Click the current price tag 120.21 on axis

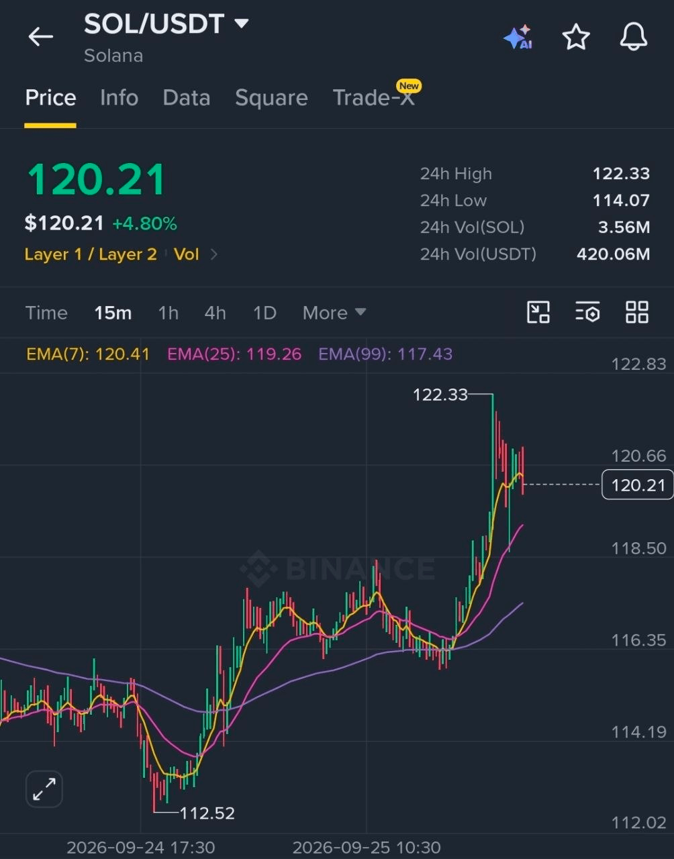point(638,485)
